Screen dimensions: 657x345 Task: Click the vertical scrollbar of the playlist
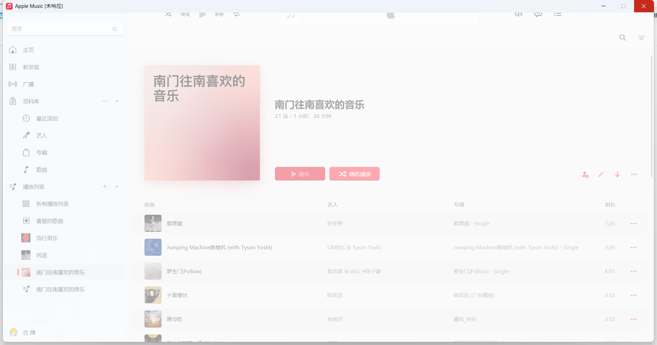(x=652, y=116)
